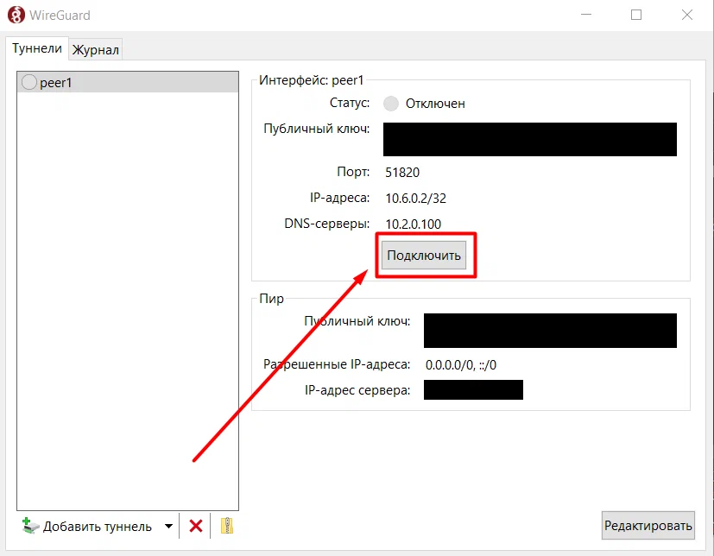Select the peer1 tunnel in list
Viewport: 714px width, 556px height.
128,82
